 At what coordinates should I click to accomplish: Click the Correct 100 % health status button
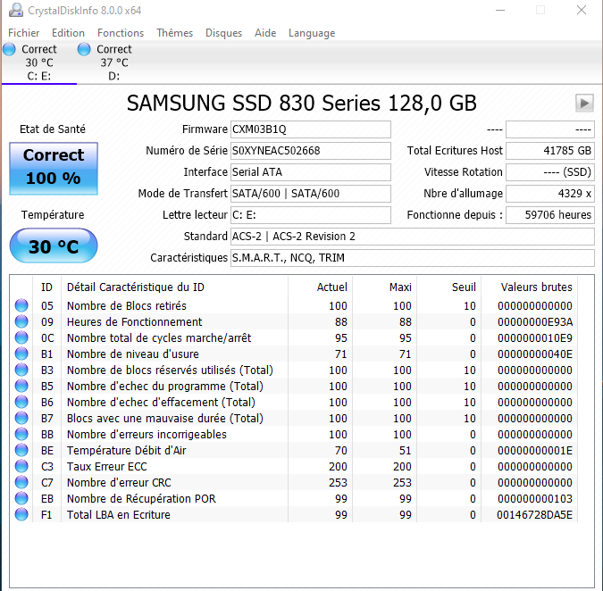tap(53, 167)
